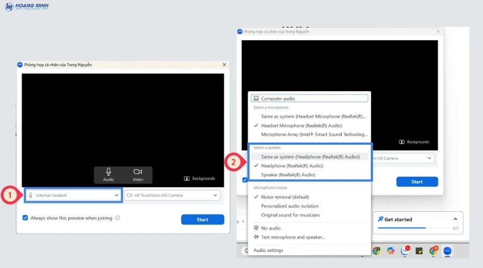Open the Copilot icon in the taskbar
The image size is (483, 268).
click(390, 251)
